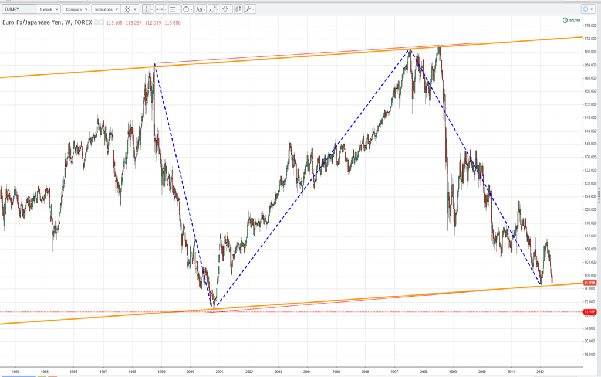Select the horizontal lines tool
The width and height of the screenshot is (601, 377).
tap(173, 9)
